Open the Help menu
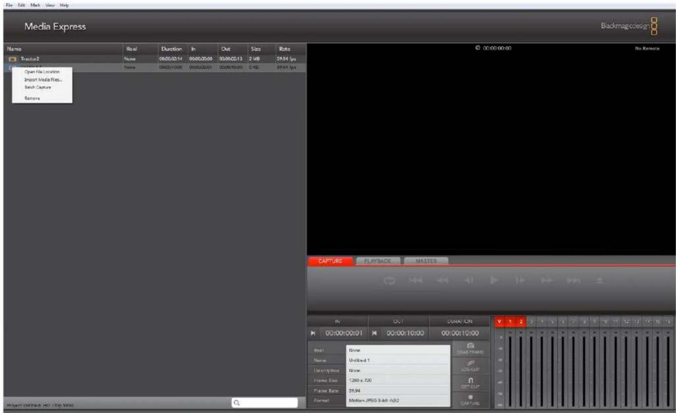This screenshot has width=676, height=413. point(64,5)
